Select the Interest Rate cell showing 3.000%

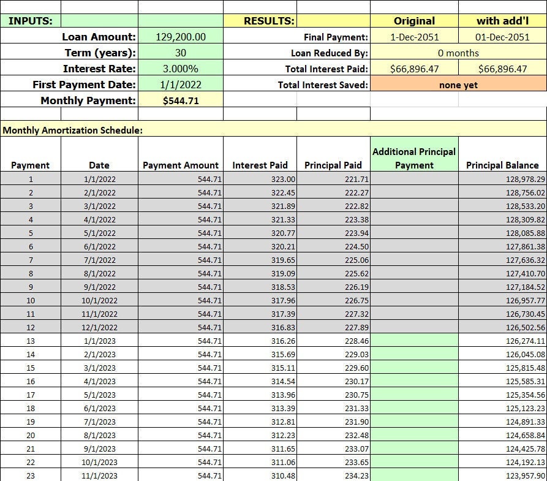coord(182,69)
